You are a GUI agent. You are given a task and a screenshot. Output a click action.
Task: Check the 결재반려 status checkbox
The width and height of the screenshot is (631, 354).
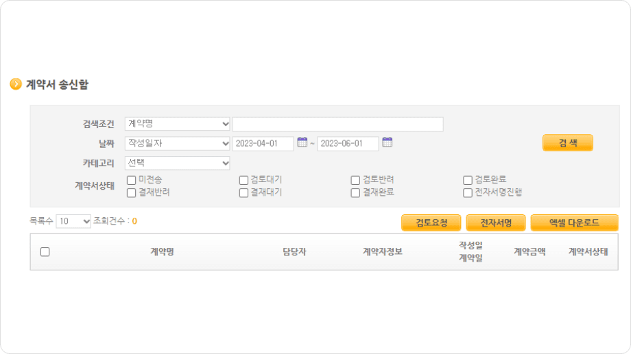click(x=131, y=193)
